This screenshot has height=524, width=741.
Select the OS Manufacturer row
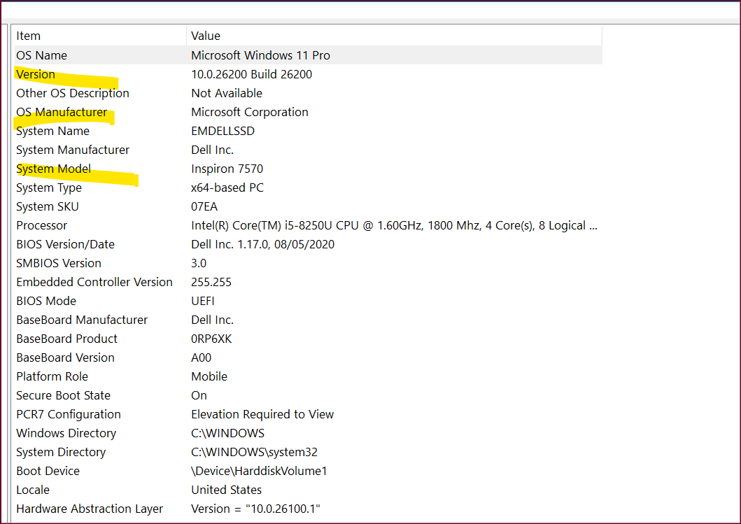[x=308, y=112]
